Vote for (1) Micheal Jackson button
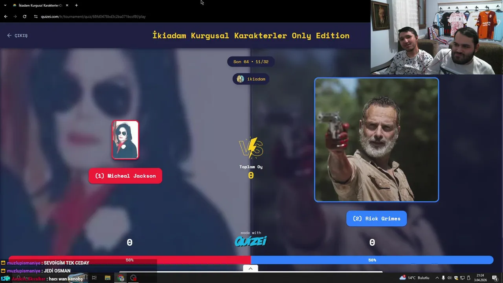Image resolution: width=503 pixels, height=283 pixels. (x=125, y=176)
